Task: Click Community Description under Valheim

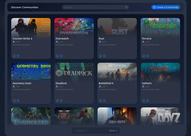Action: coord(151,89)
